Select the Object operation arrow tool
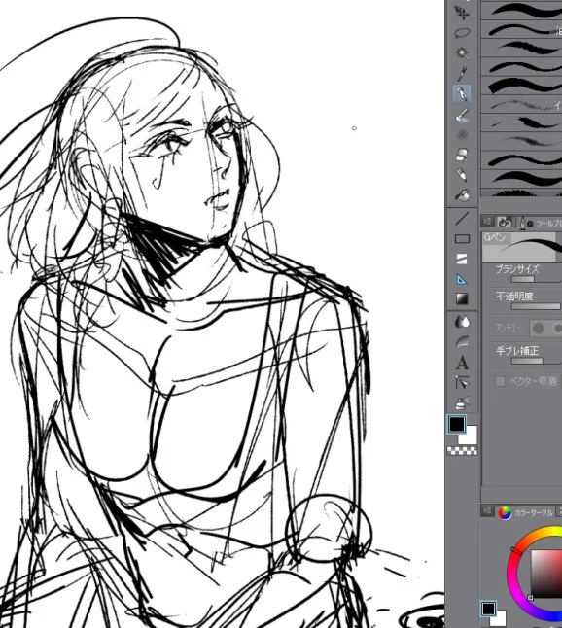 point(462,383)
